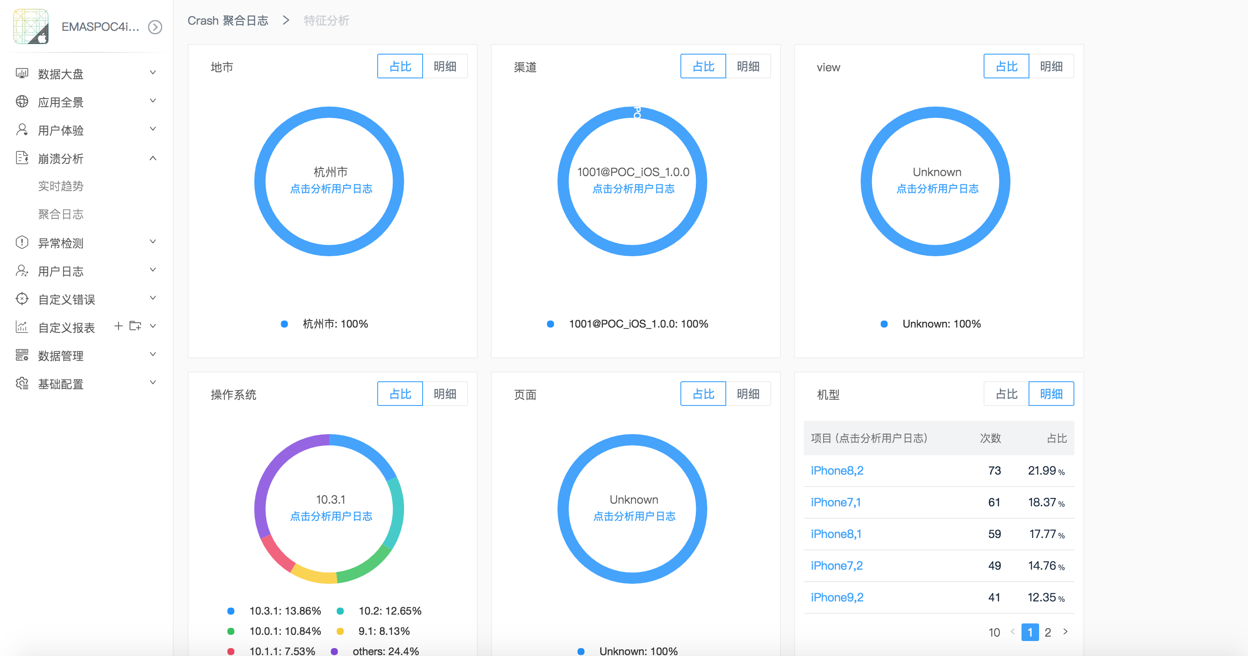Switch 地市 card to 明细 view

point(444,66)
